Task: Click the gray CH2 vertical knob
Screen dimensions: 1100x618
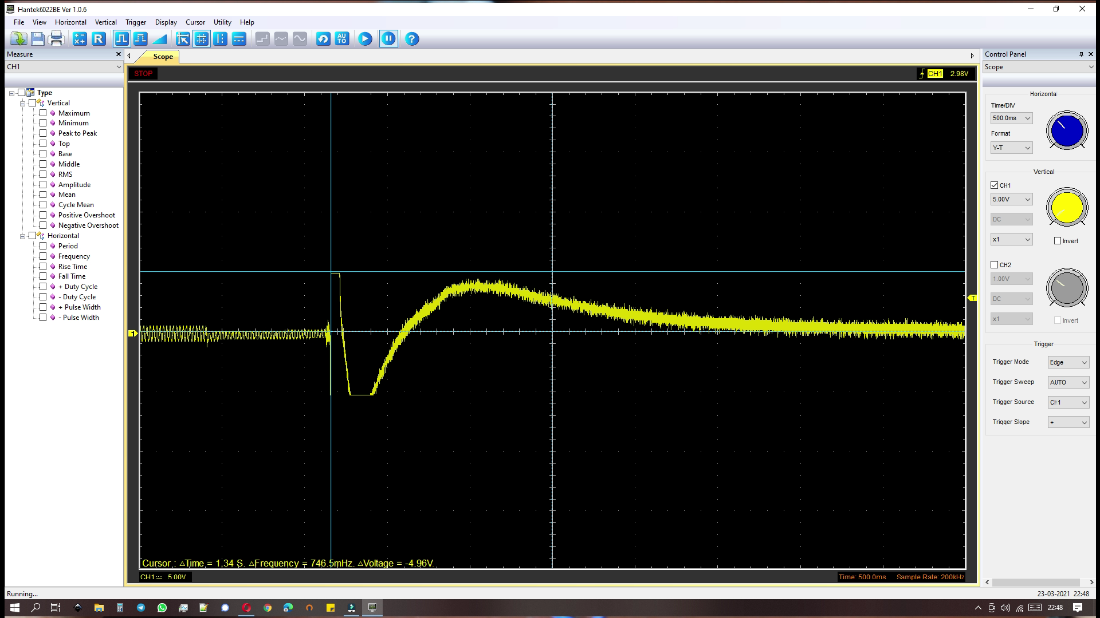Action: (x=1067, y=288)
